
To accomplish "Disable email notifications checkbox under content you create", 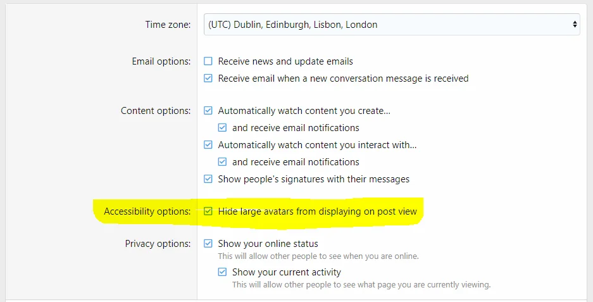I will click(222, 128).
